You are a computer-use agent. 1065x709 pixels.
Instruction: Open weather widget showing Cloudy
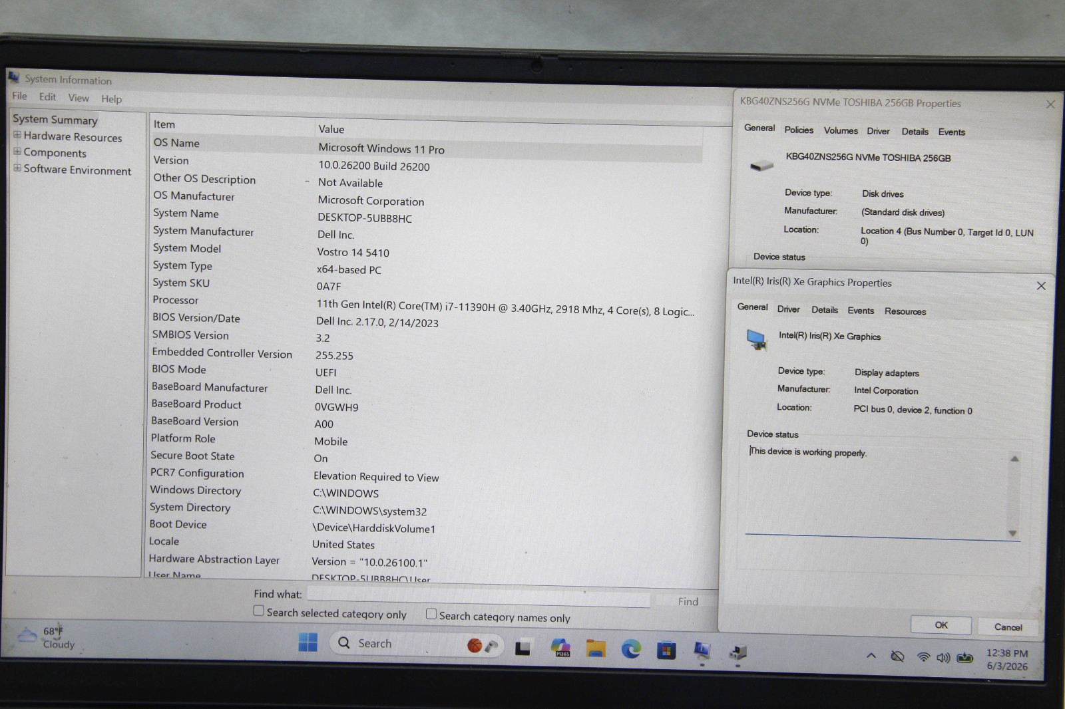click(x=47, y=637)
